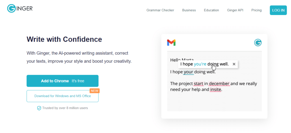Close the suggestion popup with the X
291x133 pixels.
click(x=234, y=64)
